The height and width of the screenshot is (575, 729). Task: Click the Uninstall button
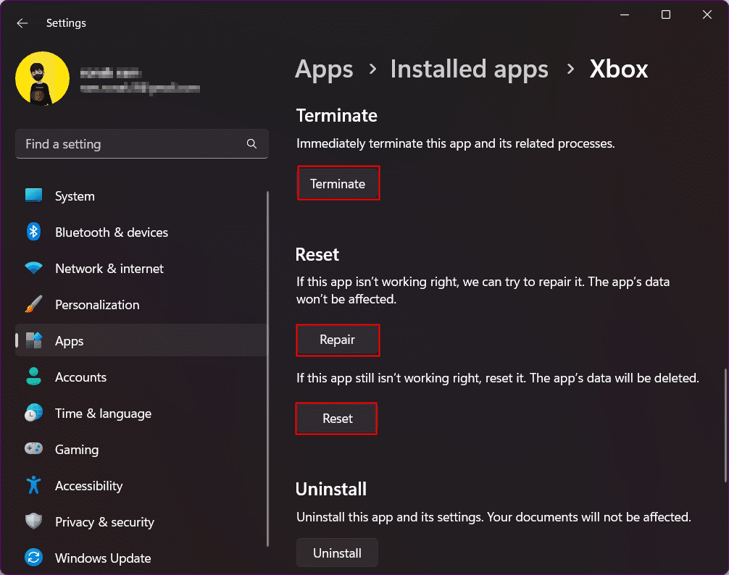point(337,553)
